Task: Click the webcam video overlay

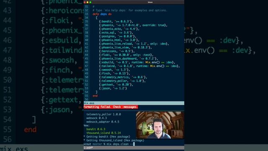Action: point(160,125)
